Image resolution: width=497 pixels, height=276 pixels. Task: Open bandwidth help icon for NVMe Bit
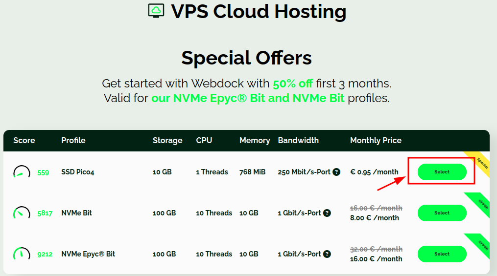327,213
